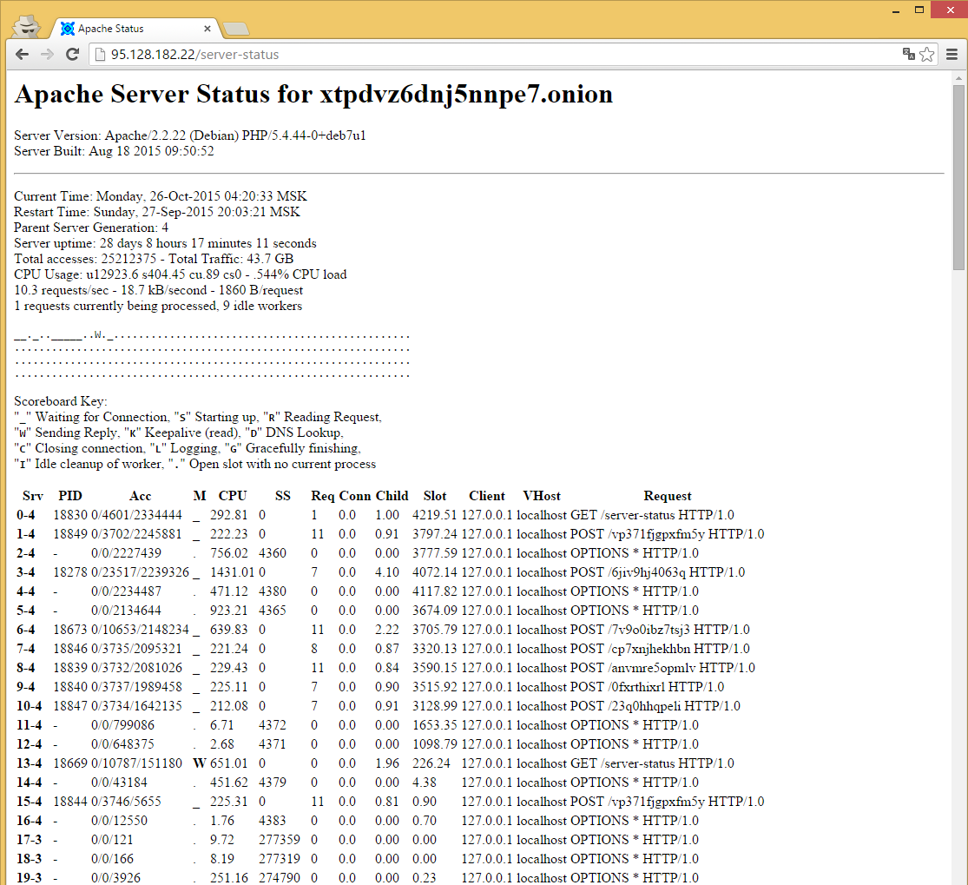Click Slot value 1098.79 in row 12-4
The height and width of the screenshot is (885, 968).
435,745
